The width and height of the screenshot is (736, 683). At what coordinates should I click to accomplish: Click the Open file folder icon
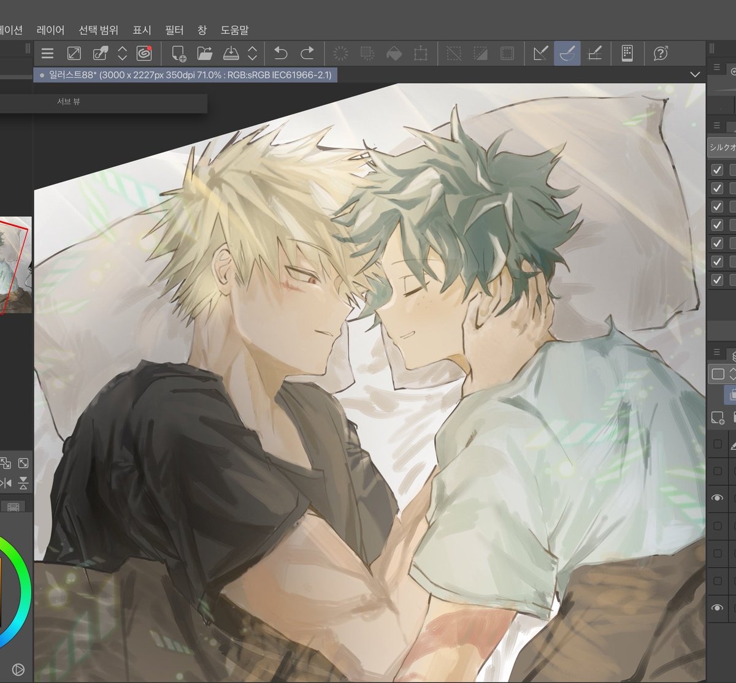(205, 53)
